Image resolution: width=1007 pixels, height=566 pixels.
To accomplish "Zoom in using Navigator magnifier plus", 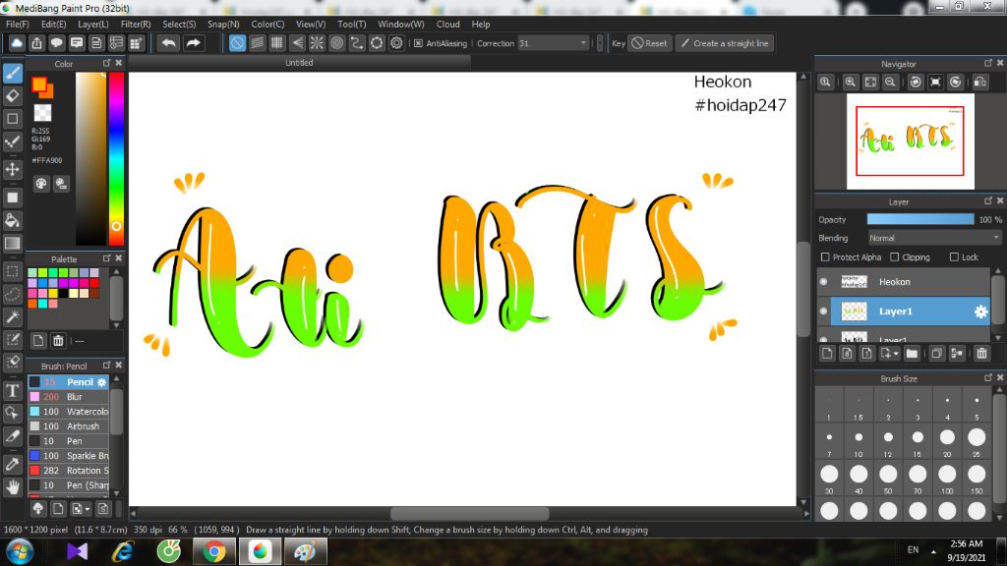I will [851, 83].
